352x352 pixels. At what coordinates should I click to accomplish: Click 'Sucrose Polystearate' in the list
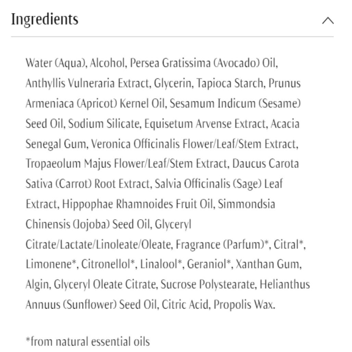[x=208, y=285]
